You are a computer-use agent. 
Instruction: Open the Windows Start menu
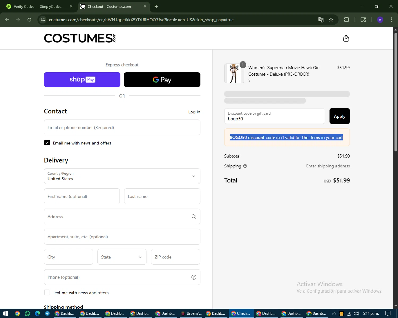pos(6,313)
